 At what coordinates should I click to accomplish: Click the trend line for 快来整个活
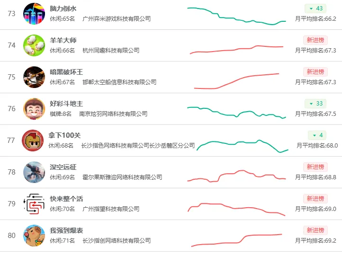(x=236, y=209)
